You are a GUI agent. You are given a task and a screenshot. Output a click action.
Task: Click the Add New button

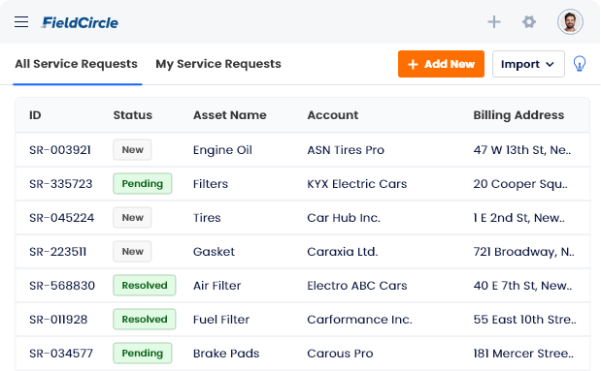pyautogui.click(x=441, y=64)
